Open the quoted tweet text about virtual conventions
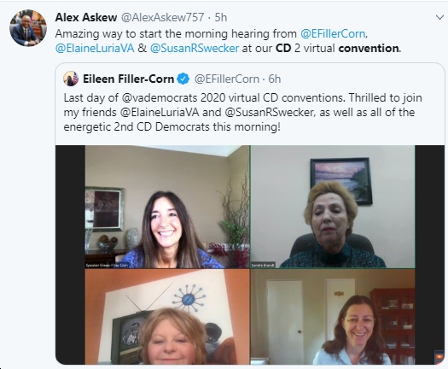 (242, 112)
